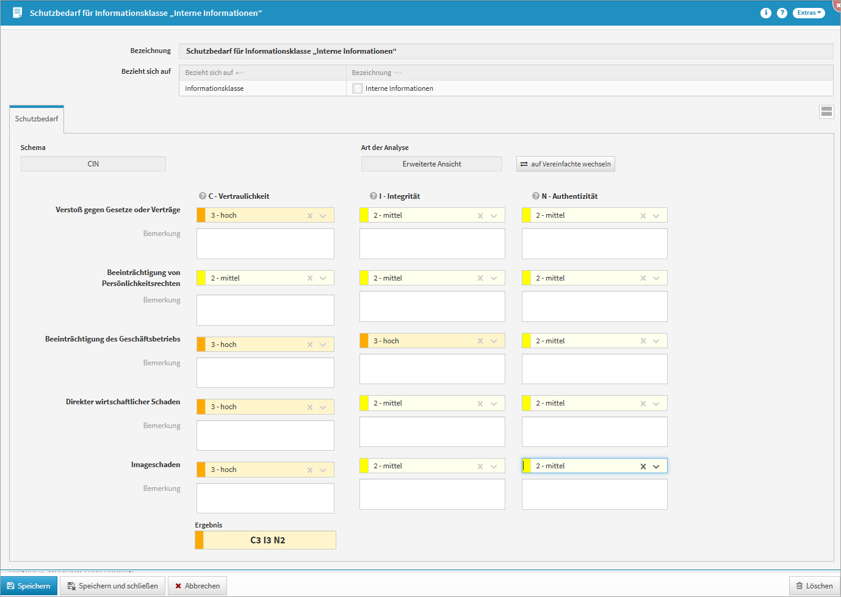Expand Authentizität dropdown for Beeinträchtigung von Persönlichkeitsrechten
The width and height of the screenshot is (841, 597).
point(656,279)
